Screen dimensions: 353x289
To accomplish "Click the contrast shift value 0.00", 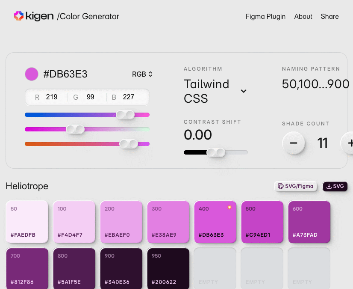I will click(198, 135).
